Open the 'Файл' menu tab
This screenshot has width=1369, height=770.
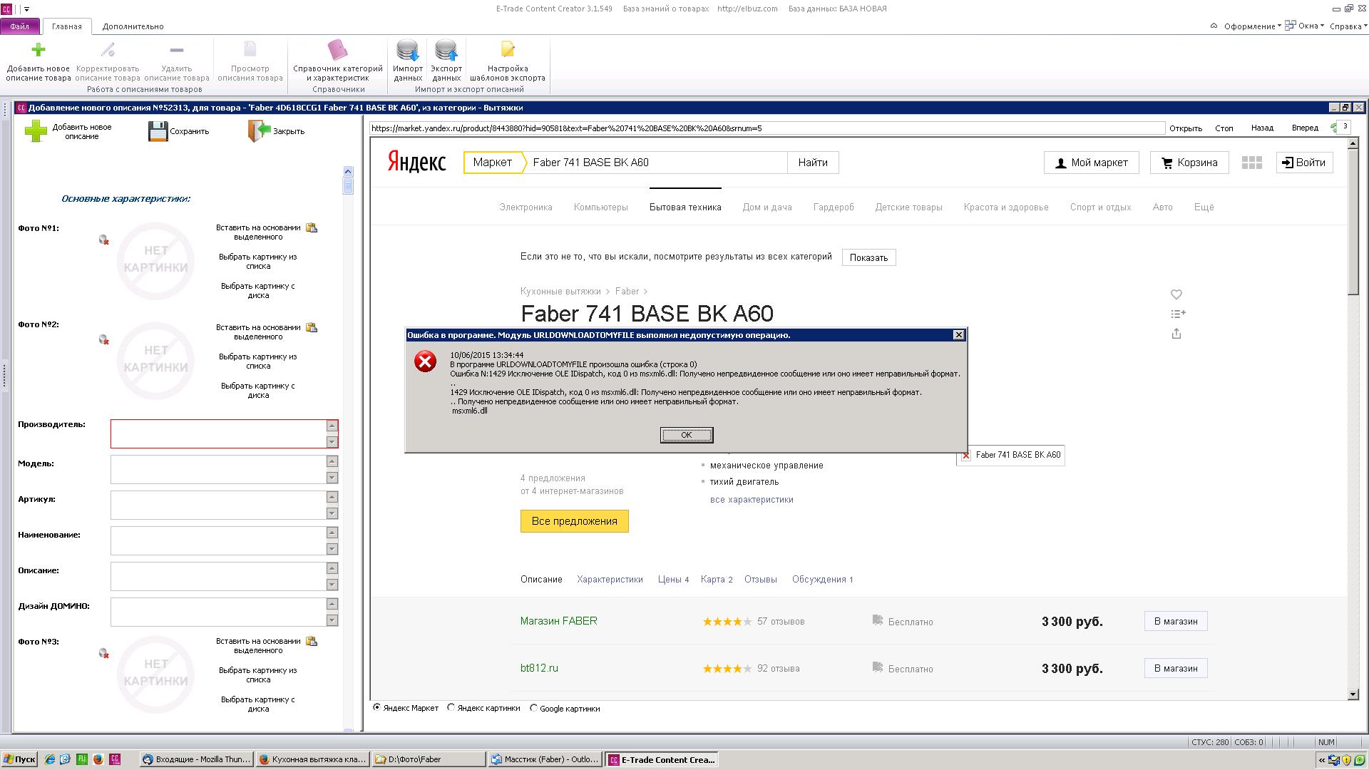(20, 26)
